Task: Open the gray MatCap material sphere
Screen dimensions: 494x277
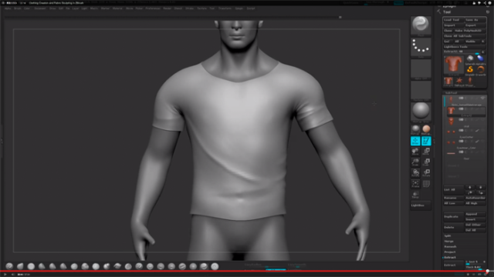Action: coord(421,111)
